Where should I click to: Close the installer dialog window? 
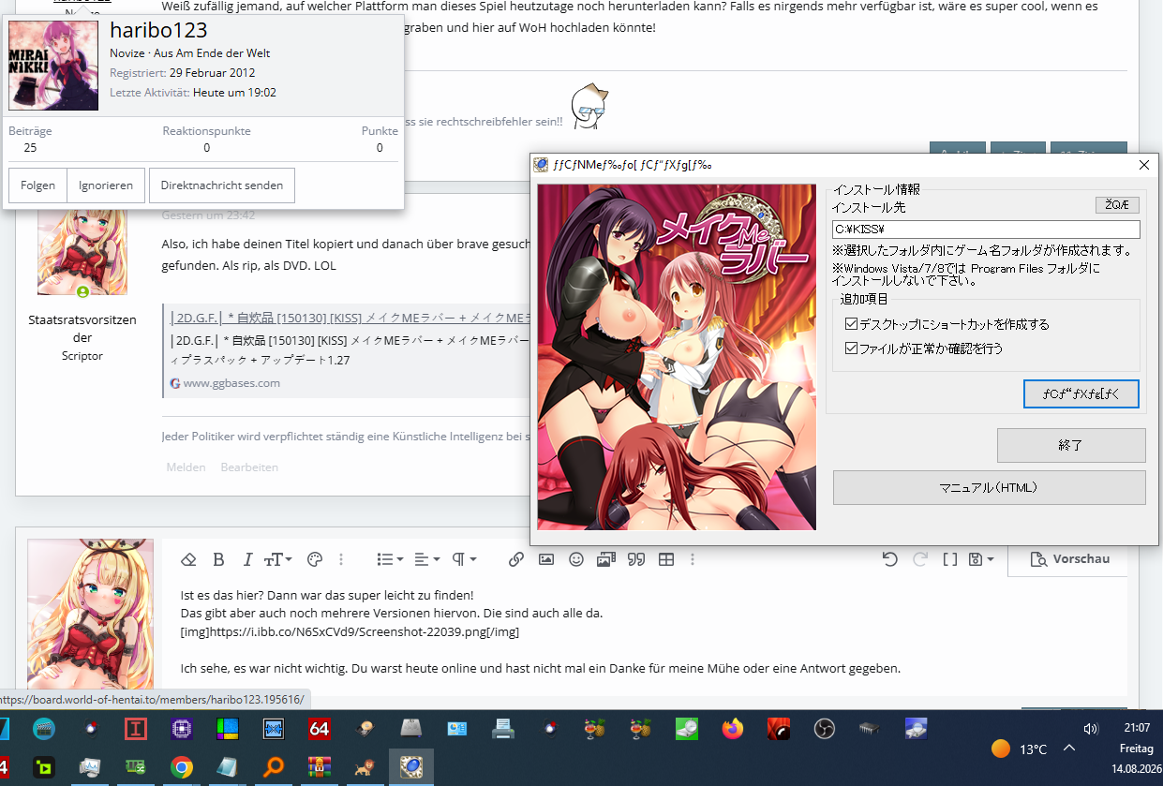(1143, 165)
